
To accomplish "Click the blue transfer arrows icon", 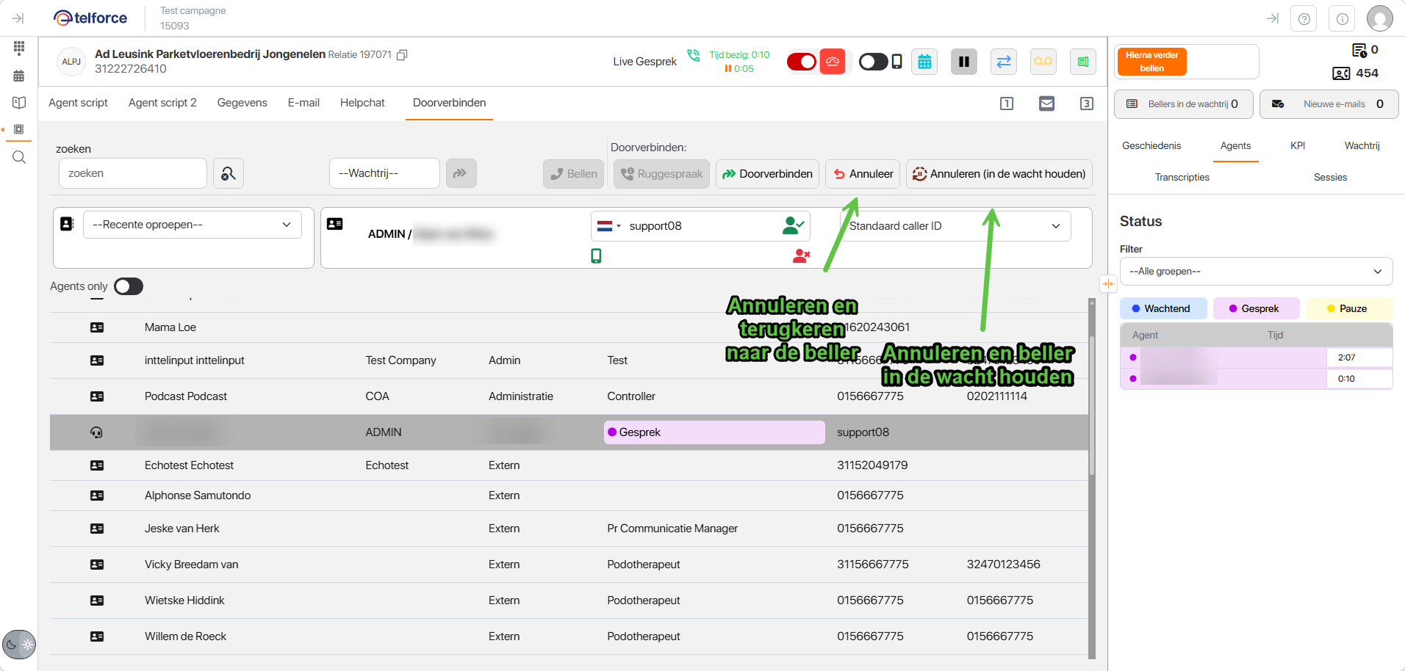I will (x=1003, y=62).
